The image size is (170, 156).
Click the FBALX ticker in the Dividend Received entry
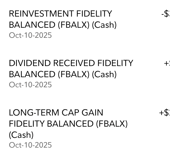(x=74, y=74)
